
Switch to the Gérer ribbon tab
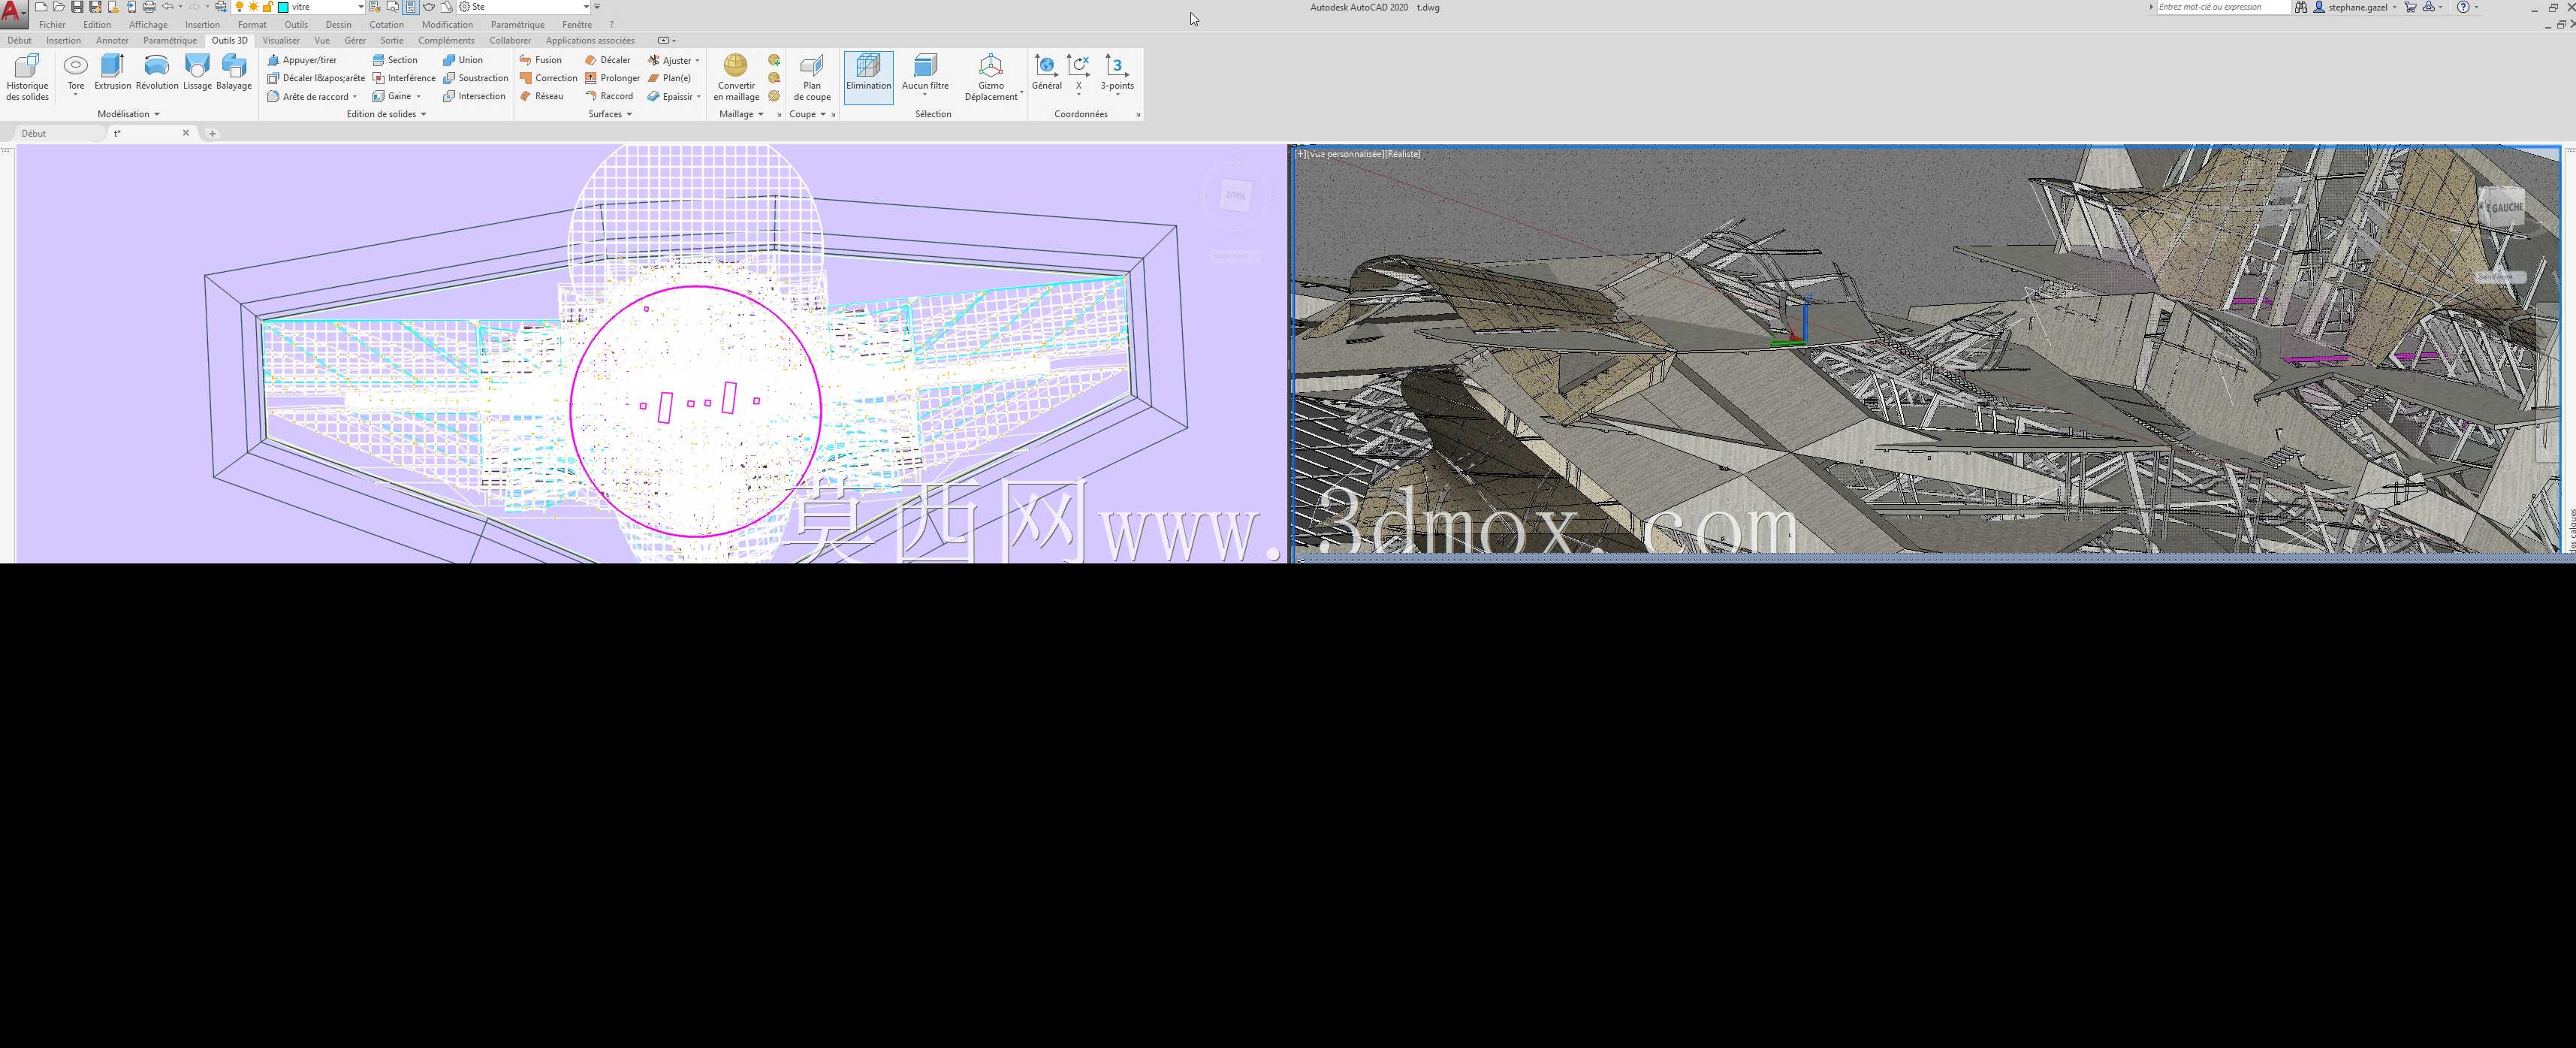coord(355,41)
